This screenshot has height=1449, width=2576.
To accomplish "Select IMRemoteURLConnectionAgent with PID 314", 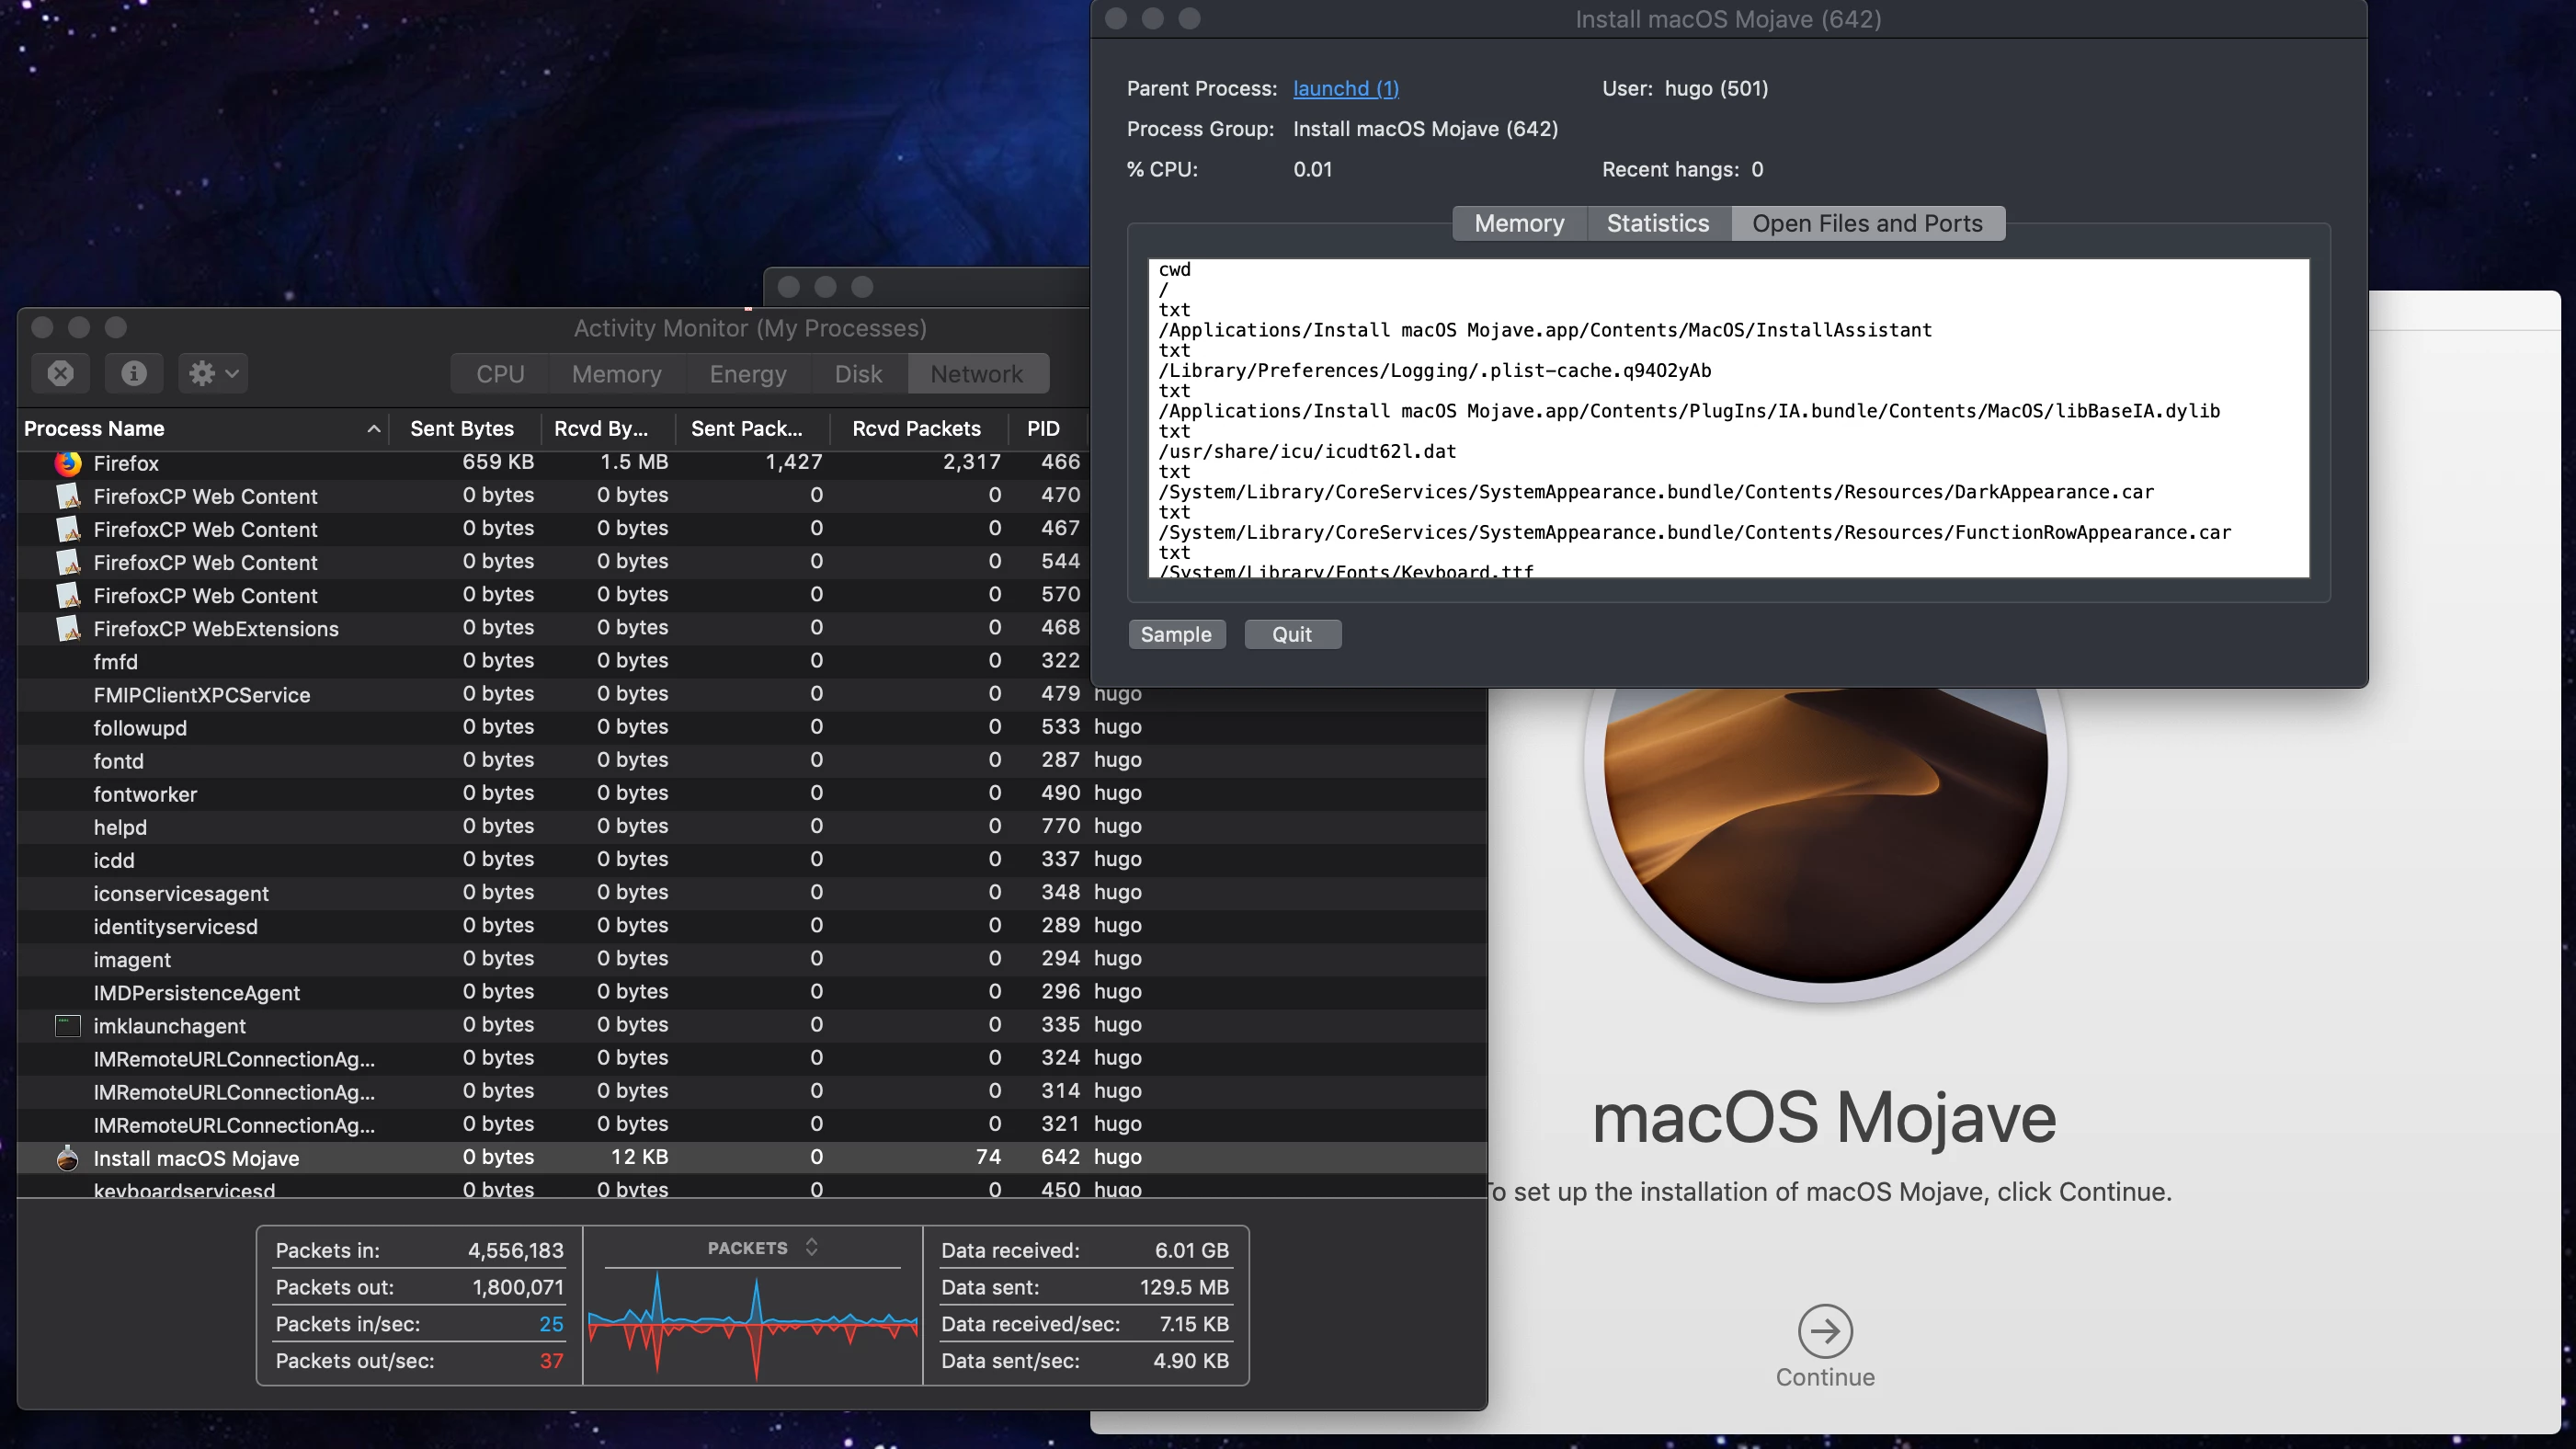I will coord(752,1091).
